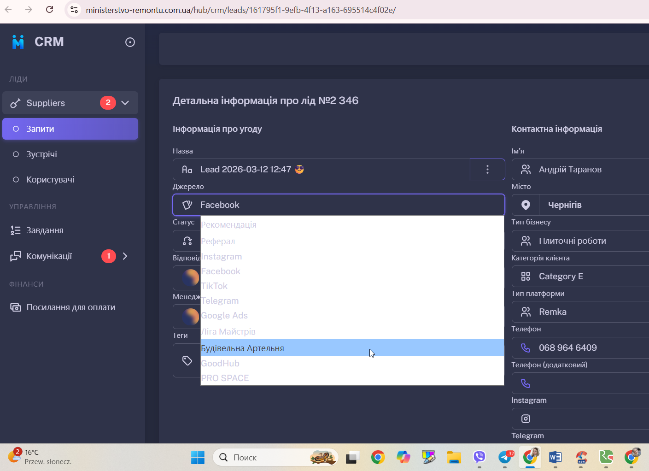Open the Джерело Facebook dropdown
649x471 pixels.
click(339, 205)
